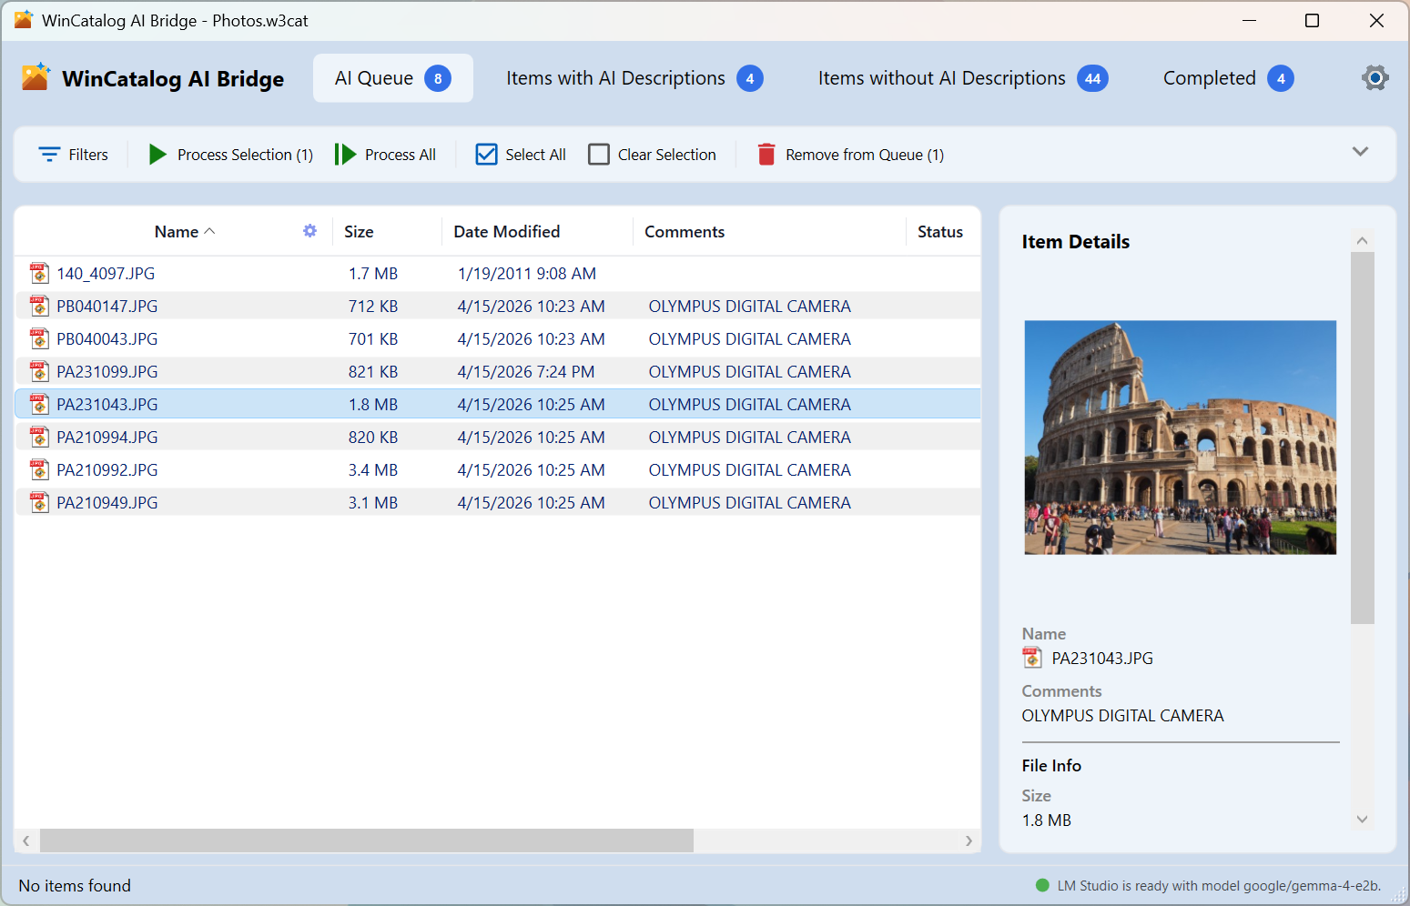The image size is (1410, 906).
Task: Click the horizontal scrollbar thumb in file list
Action: click(366, 841)
